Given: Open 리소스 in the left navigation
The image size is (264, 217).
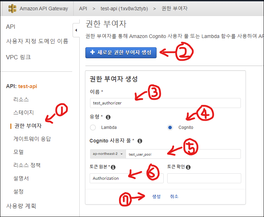Looking at the screenshot, I should [21, 99].
